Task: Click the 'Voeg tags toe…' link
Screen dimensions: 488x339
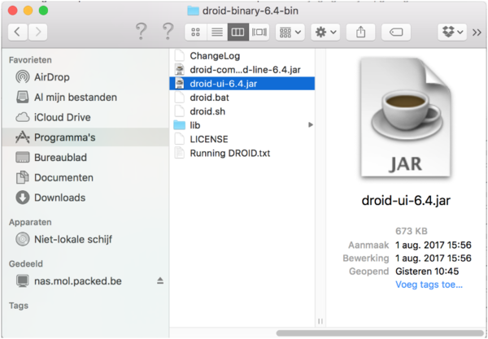Action: [x=429, y=285]
